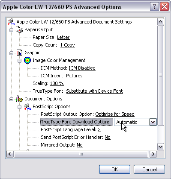Select the PostScript Language Level label
This screenshot has height=179, width=171.
(x=69, y=129)
